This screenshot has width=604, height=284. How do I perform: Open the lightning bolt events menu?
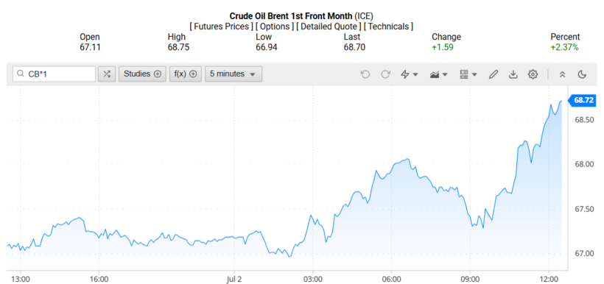click(409, 74)
